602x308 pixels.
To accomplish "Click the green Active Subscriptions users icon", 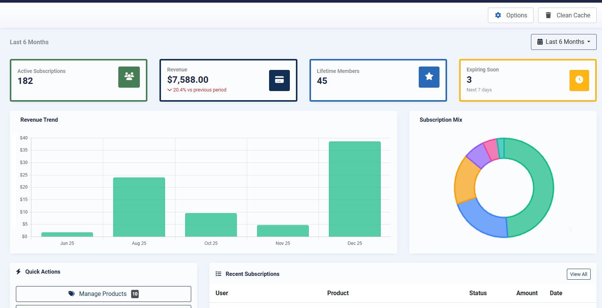I will pos(129,77).
